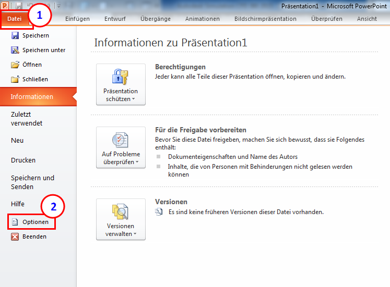Click the red Beenden X icon
This screenshot has width=390, height=287.
click(15, 236)
